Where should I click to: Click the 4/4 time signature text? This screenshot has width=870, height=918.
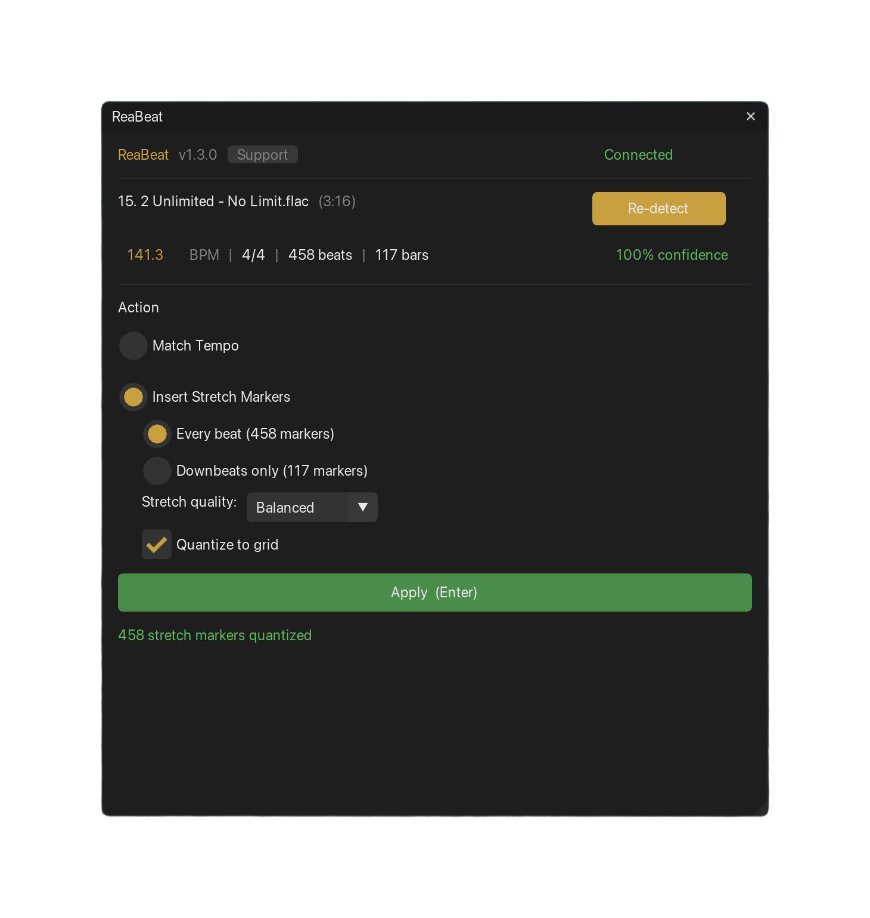[253, 255]
